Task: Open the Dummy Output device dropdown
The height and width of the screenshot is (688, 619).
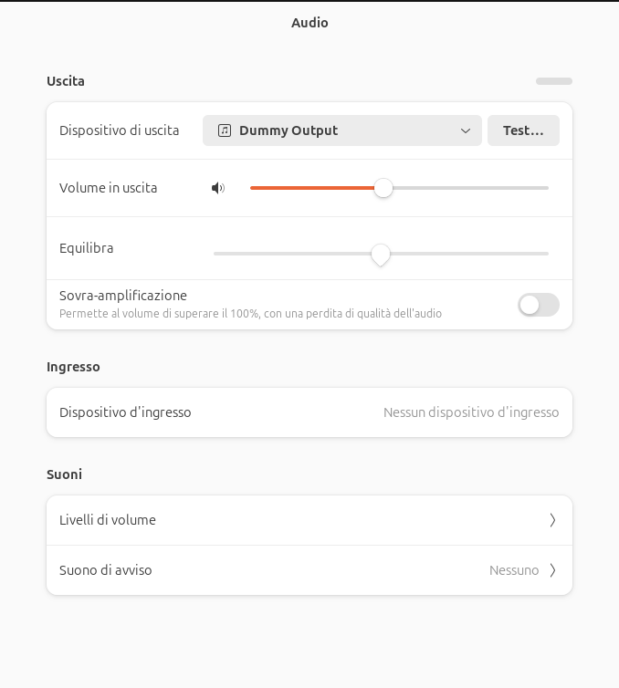Action: (341, 130)
